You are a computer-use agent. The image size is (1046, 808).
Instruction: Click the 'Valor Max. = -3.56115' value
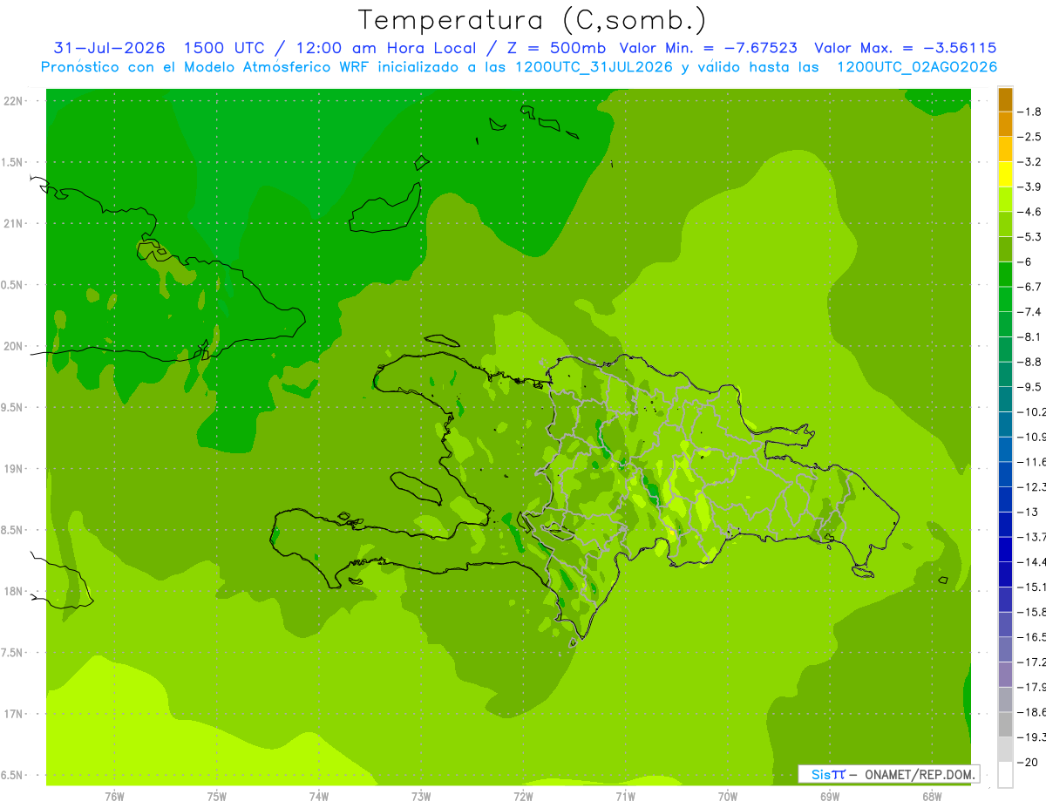click(x=905, y=48)
